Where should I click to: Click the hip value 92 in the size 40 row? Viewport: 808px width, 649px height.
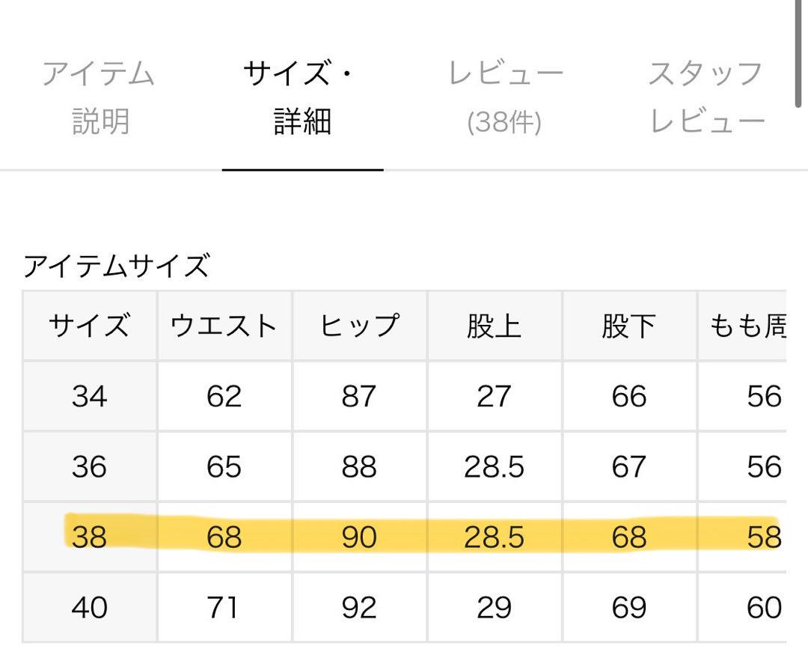(x=359, y=607)
